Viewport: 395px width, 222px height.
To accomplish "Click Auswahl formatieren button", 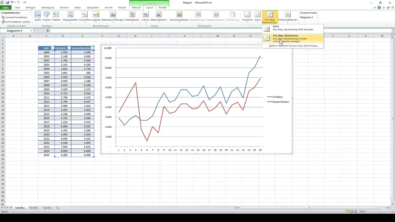I will tap(14, 17).
